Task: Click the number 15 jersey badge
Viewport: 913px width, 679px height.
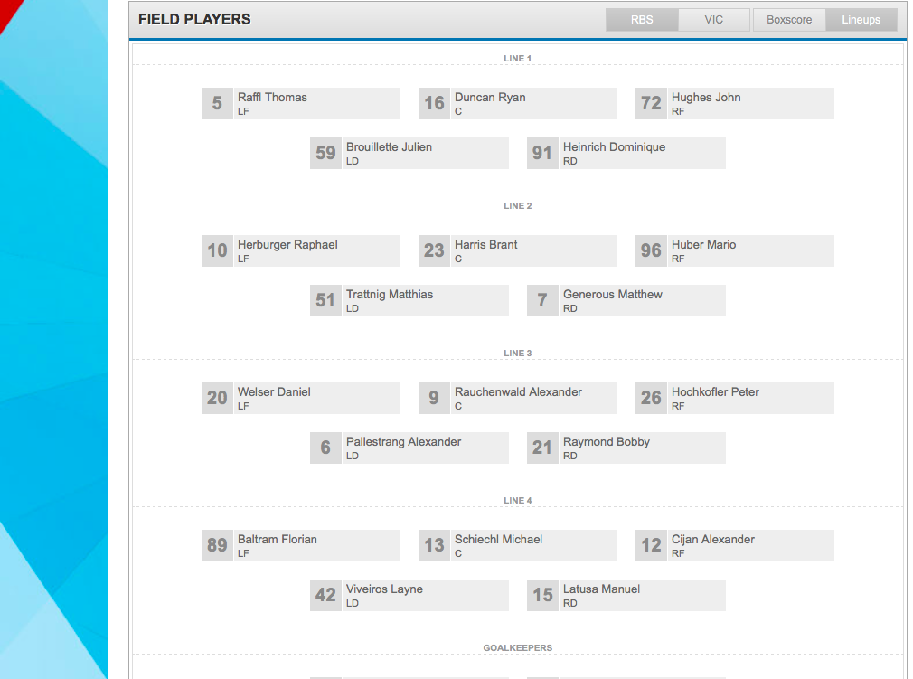Action: [x=542, y=595]
